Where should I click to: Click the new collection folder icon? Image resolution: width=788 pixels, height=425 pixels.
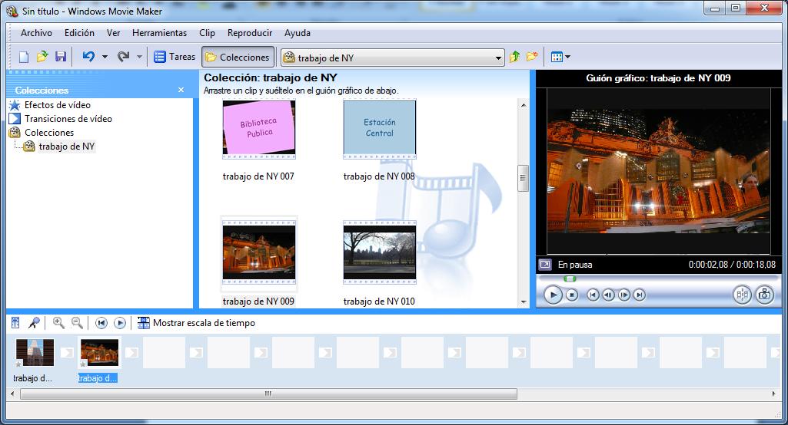(532, 57)
